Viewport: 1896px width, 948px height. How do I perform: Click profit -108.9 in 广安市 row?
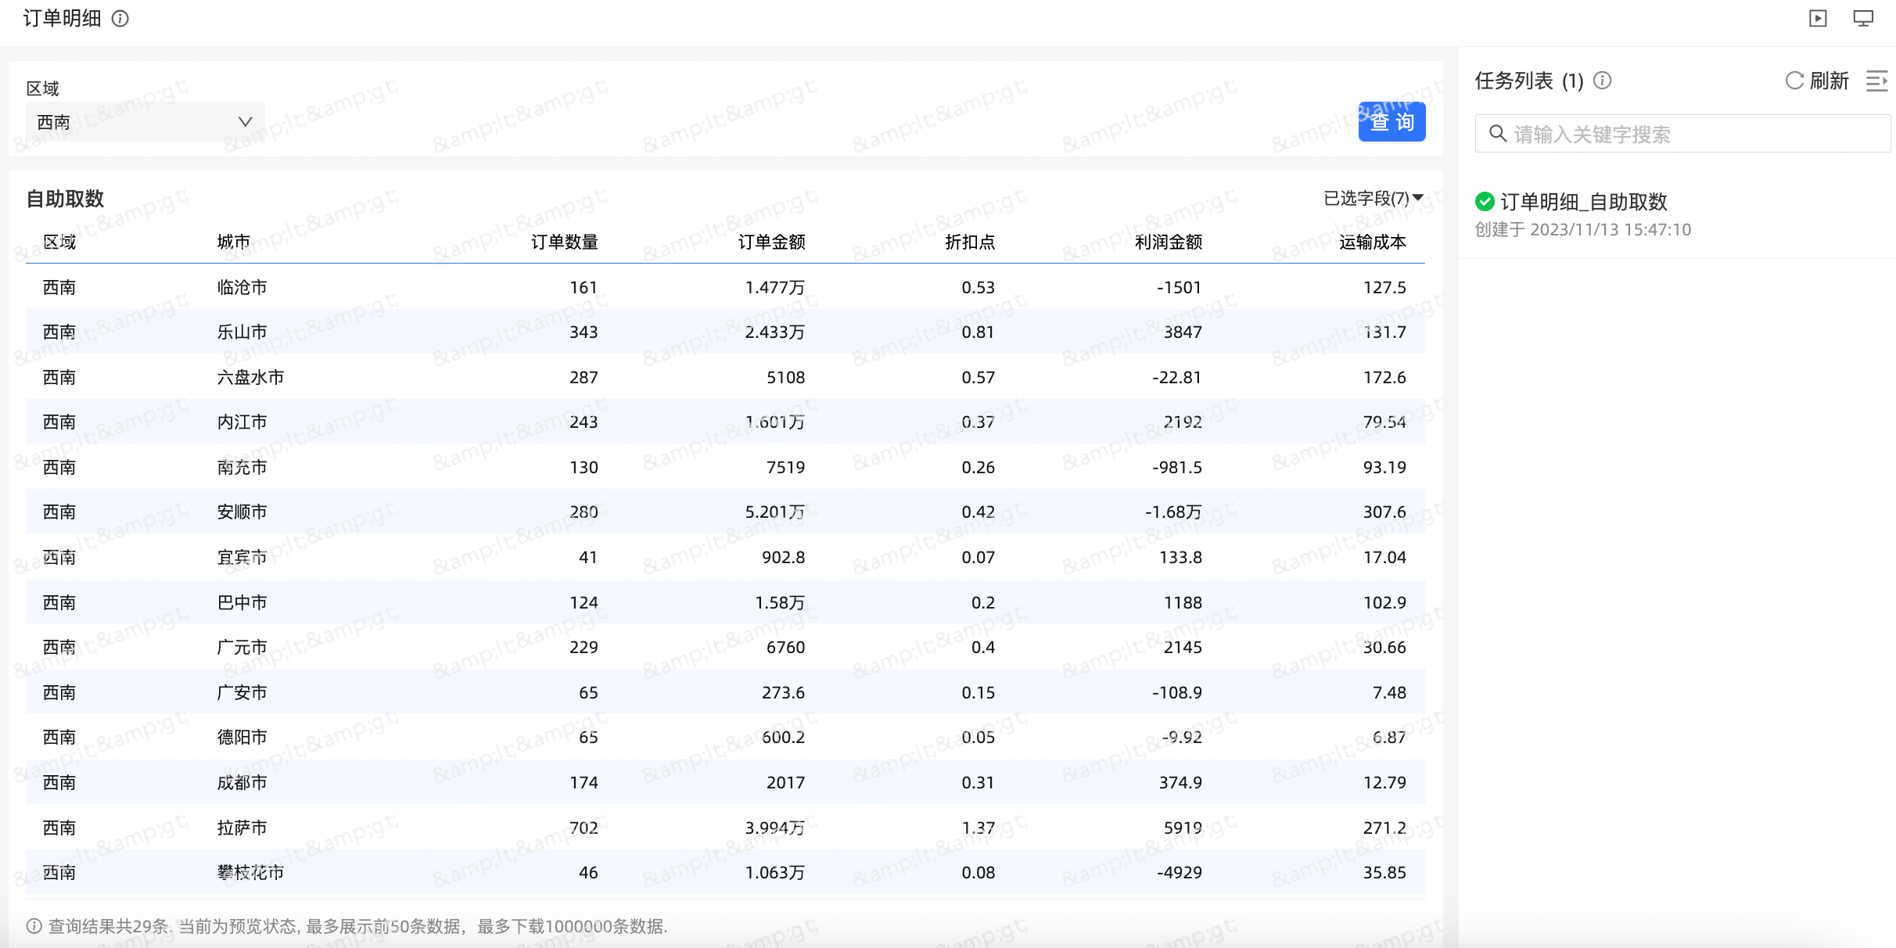click(x=1177, y=692)
